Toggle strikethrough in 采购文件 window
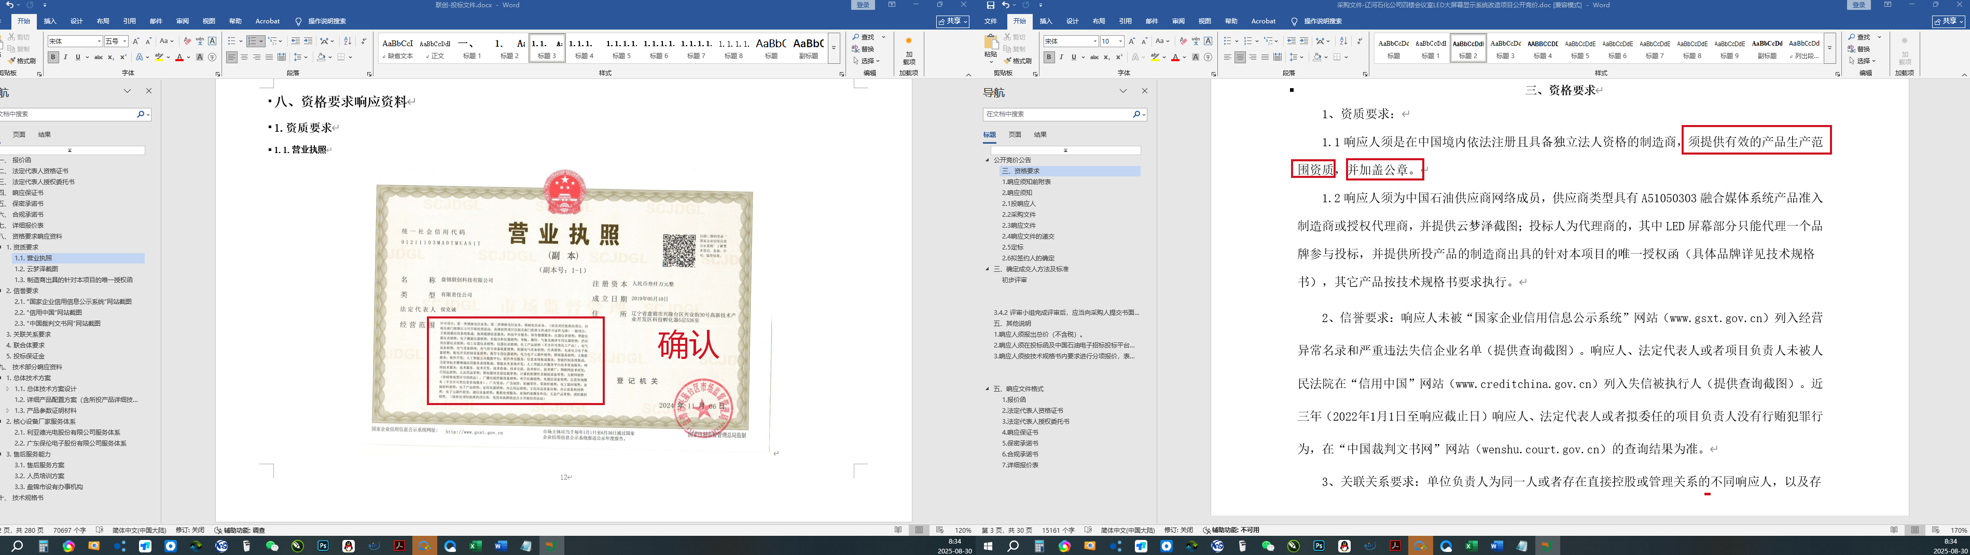Image resolution: width=1970 pixels, height=555 pixels. pyautogui.click(x=1094, y=58)
